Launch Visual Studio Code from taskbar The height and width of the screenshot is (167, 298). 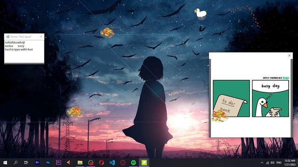[112, 162]
